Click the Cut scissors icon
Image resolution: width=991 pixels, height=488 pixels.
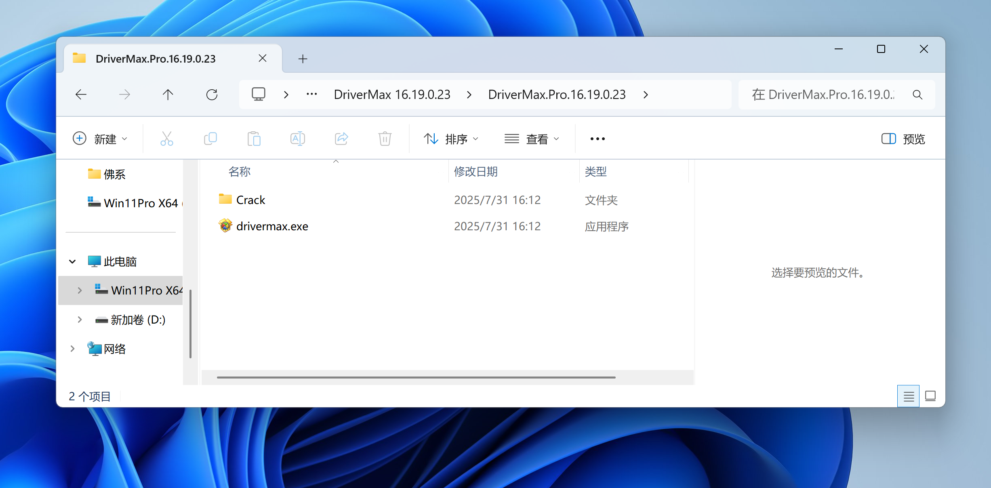coord(166,139)
